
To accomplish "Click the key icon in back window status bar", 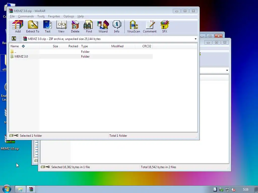I will click(x=48, y=167).
